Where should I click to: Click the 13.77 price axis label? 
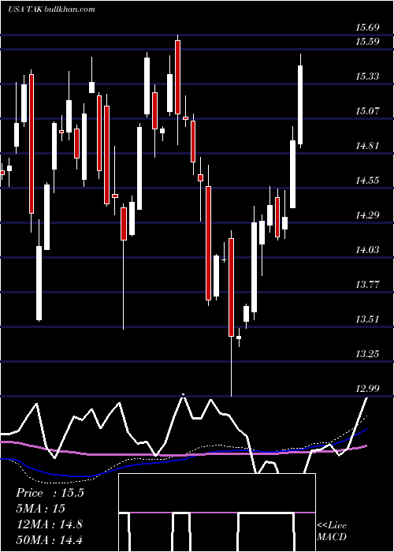[367, 284]
